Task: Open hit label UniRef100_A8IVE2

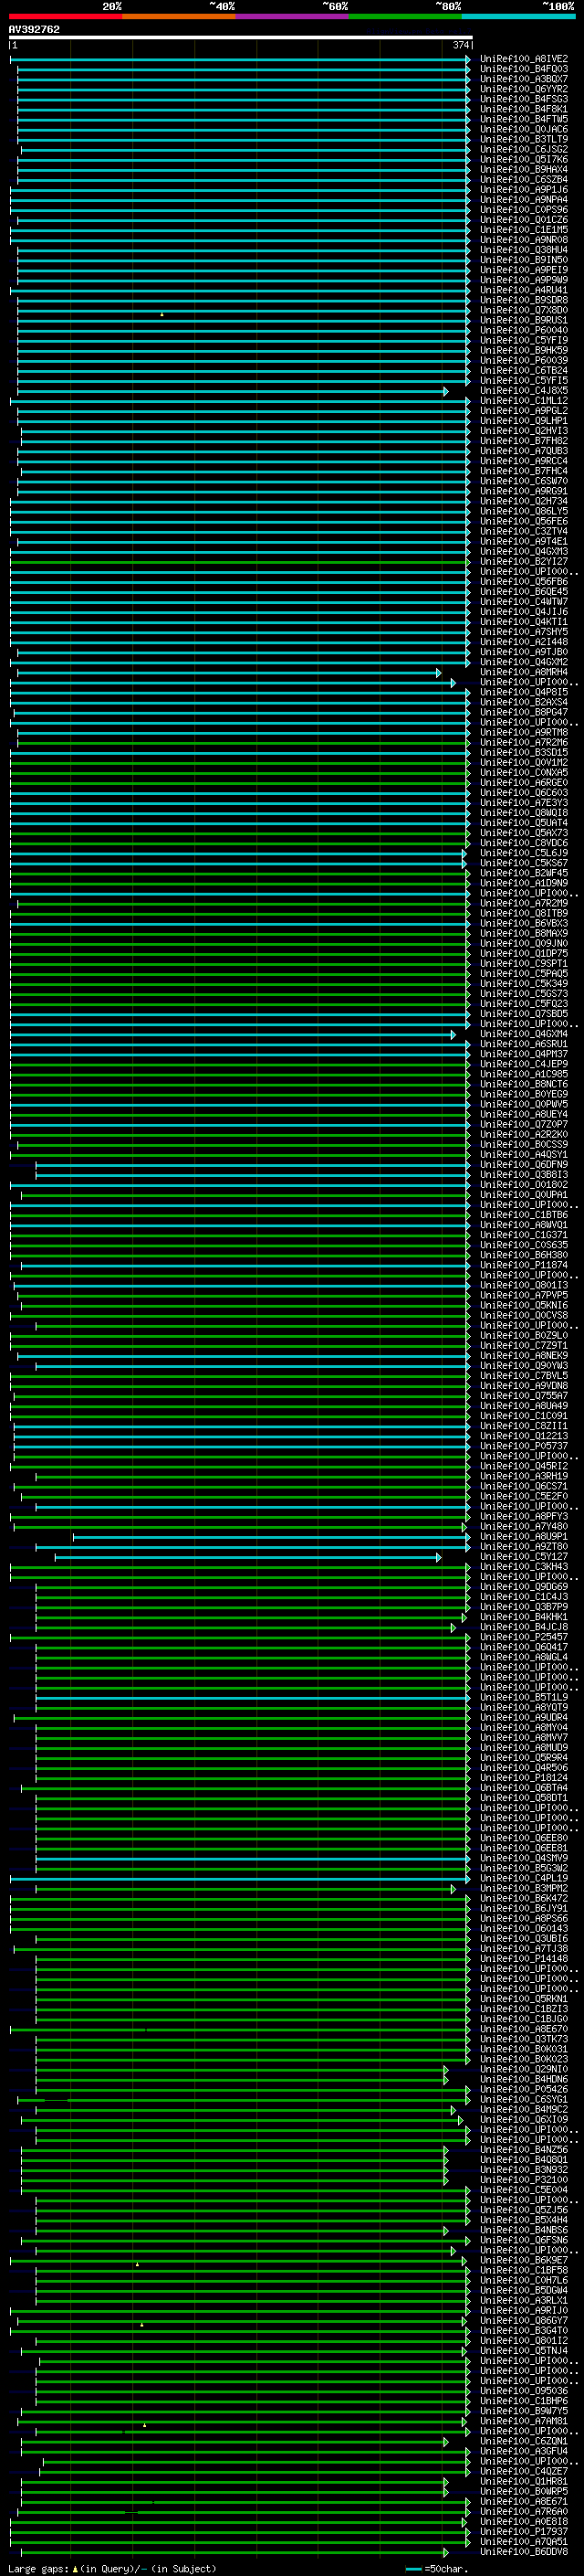Action: pos(524,59)
